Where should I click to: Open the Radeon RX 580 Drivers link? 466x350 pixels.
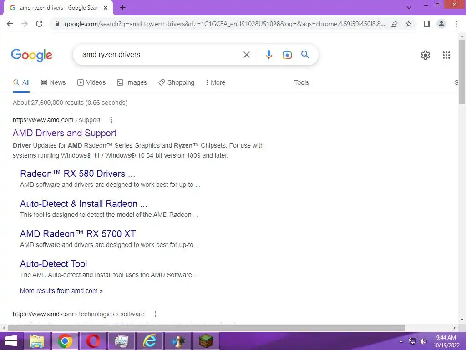click(77, 174)
